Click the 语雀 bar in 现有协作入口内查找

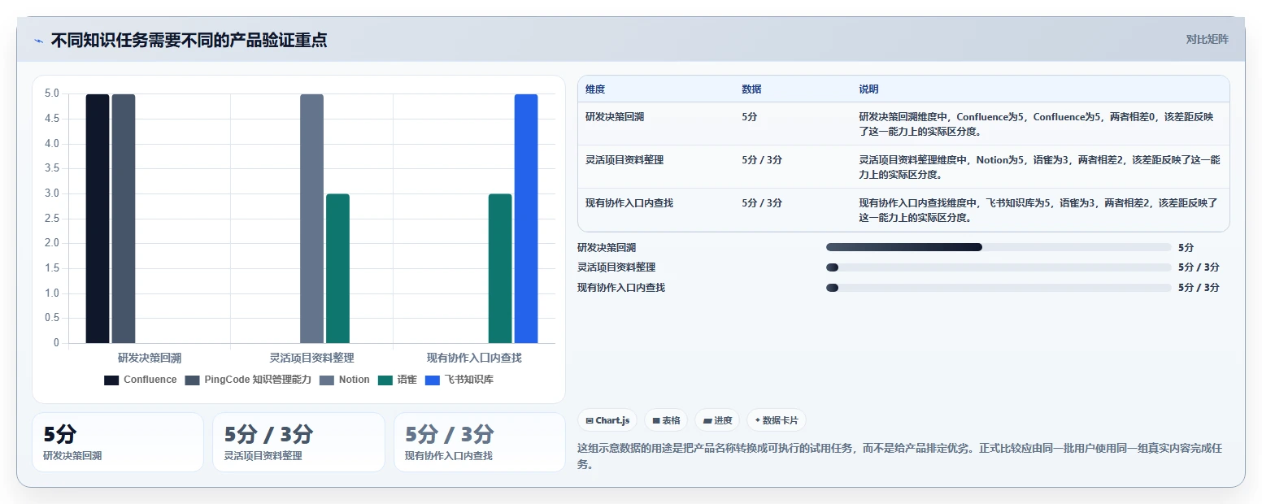(x=500, y=268)
